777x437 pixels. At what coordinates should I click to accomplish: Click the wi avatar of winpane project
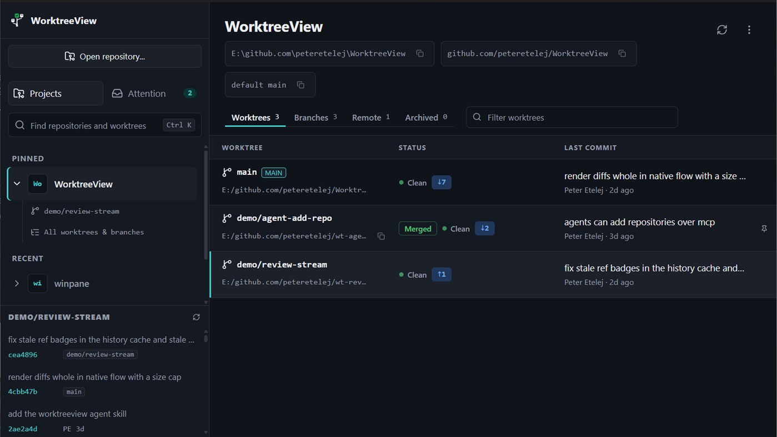(x=37, y=283)
